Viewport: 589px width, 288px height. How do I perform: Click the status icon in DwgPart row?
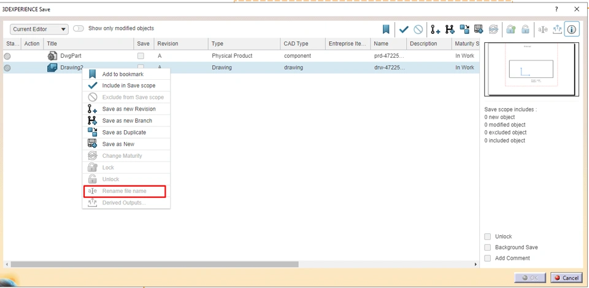pos(7,56)
